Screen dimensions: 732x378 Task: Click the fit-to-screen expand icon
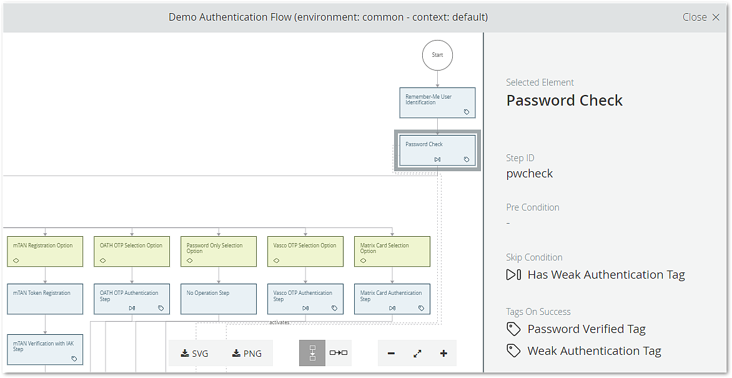point(417,354)
